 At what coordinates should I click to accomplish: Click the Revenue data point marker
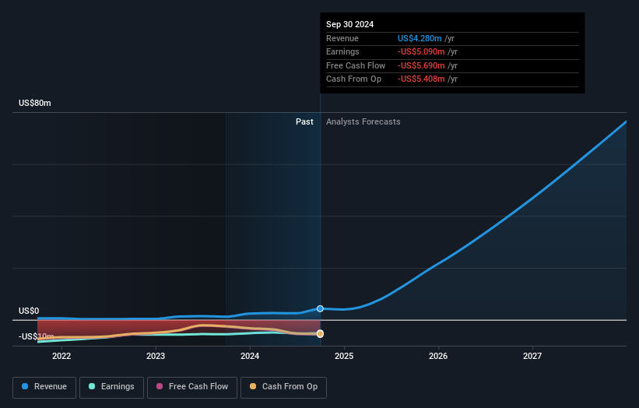point(321,308)
